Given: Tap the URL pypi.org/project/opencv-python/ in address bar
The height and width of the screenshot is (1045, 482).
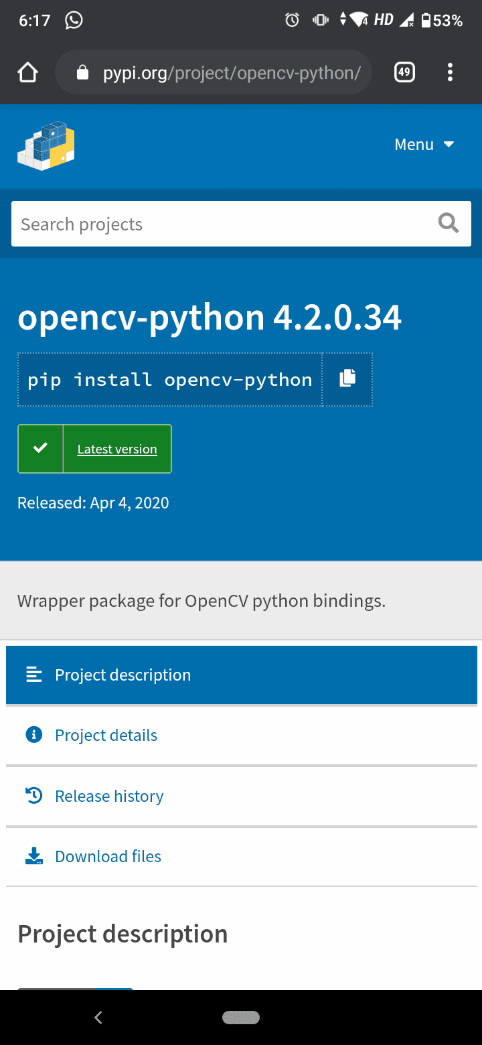Looking at the screenshot, I should coord(232,73).
